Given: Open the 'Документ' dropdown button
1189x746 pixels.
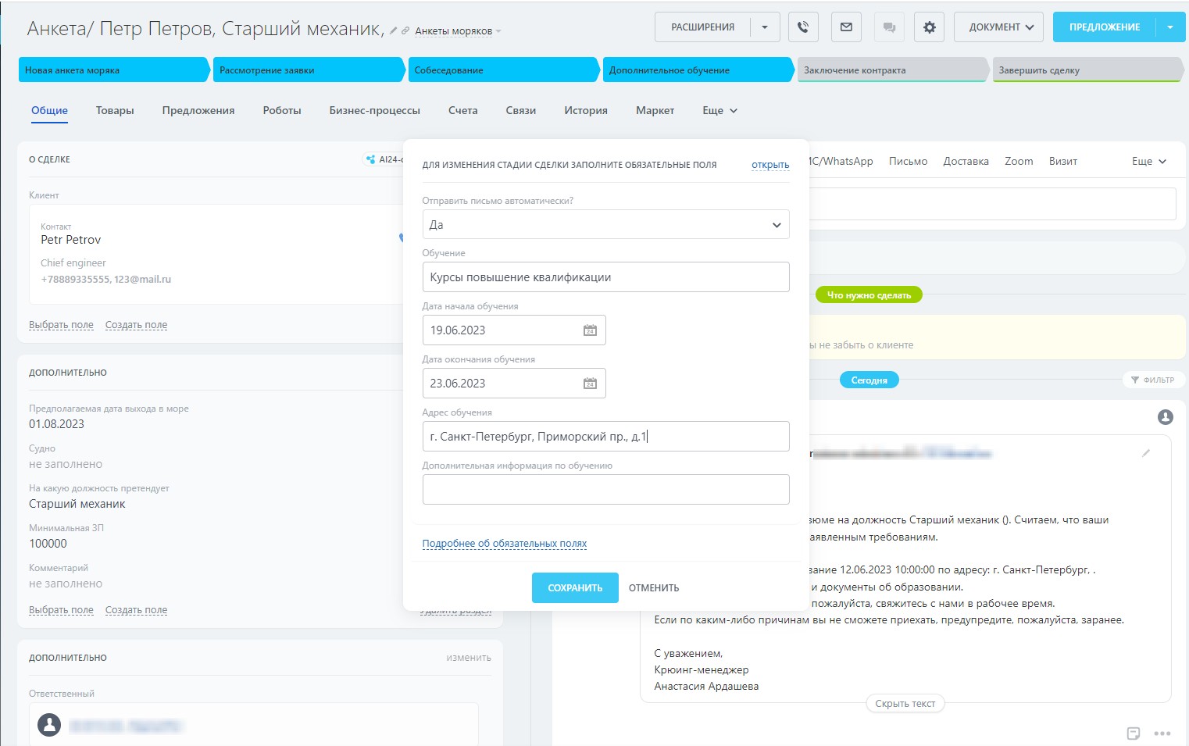Looking at the screenshot, I should point(999,27).
